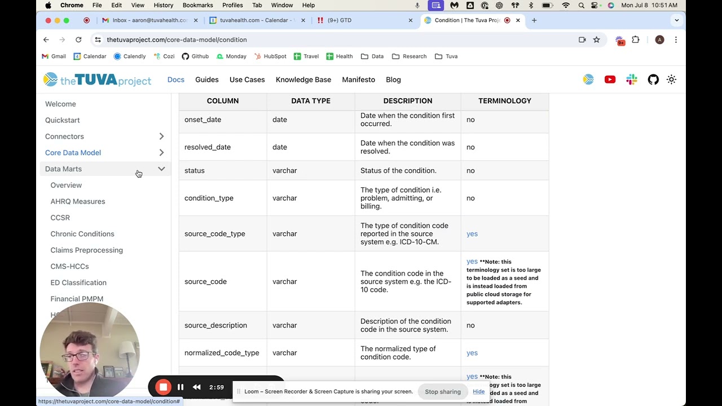Open Chrome tab search dropdown
This screenshot has height=406, width=722.
click(x=677, y=20)
